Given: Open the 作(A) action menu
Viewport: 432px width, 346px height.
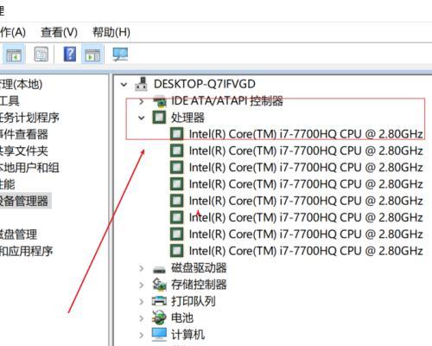Looking at the screenshot, I should (13, 32).
